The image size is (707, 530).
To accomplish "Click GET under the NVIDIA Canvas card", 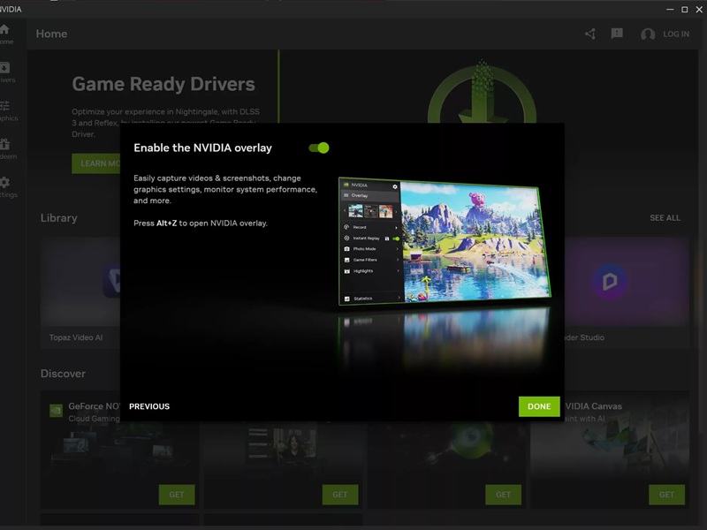I will 666,495.
